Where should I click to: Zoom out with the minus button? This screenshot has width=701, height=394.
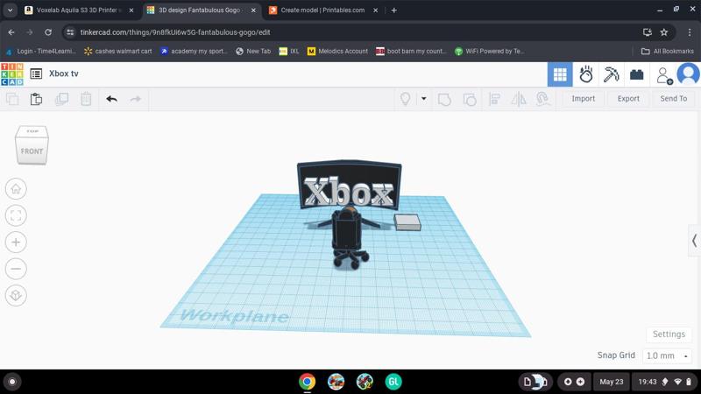pyautogui.click(x=16, y=269)
